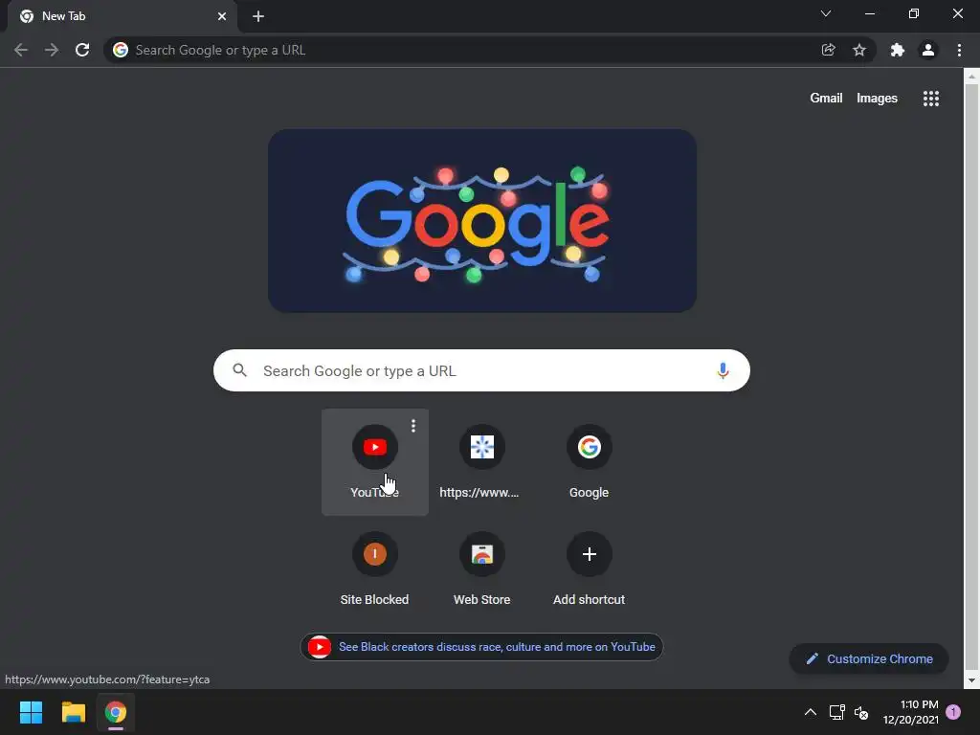Image resolution: width=980 pixels, height=735 pixels.
Task: Click the Chrome taskbar icon
Action: pos(115,712)
